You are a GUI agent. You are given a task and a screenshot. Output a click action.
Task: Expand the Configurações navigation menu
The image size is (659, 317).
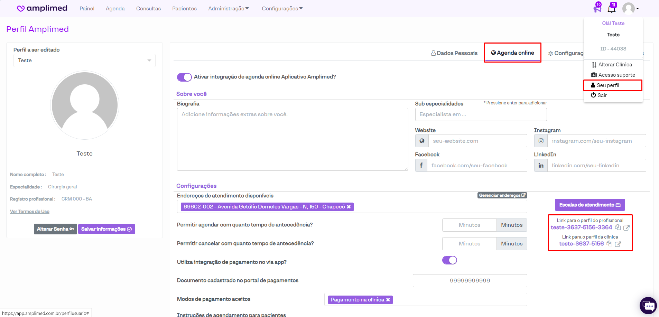[x=282, y=9]
